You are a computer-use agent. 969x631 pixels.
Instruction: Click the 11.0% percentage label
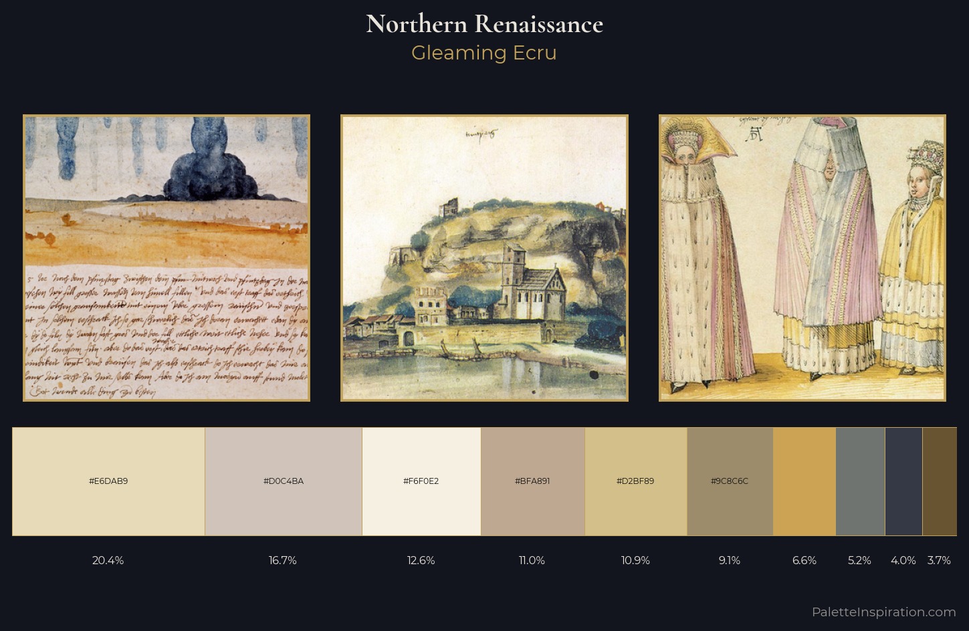click(532, 560)
